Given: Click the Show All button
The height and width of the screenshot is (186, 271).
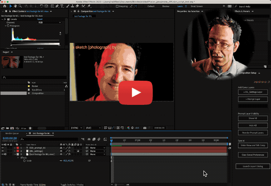Looking at the screenshot, I should [253, 118].
